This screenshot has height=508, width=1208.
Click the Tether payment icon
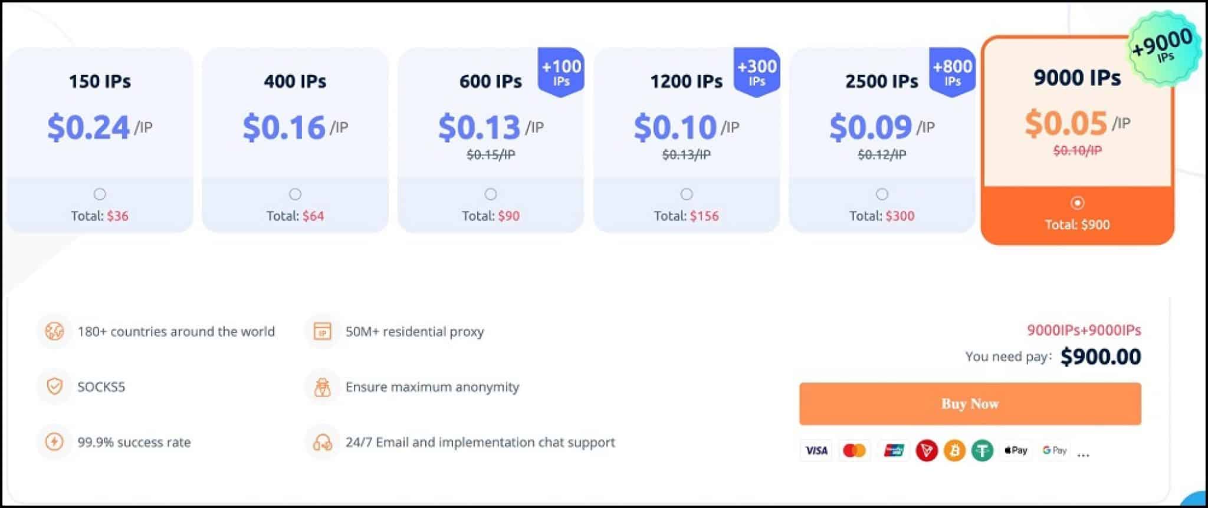pyautogui.click(x=982, y=451)
